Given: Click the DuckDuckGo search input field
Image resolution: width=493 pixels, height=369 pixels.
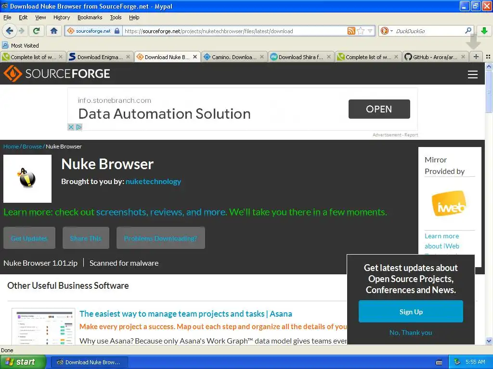Looking at the screenshot, I should click(x=428, y=31).
